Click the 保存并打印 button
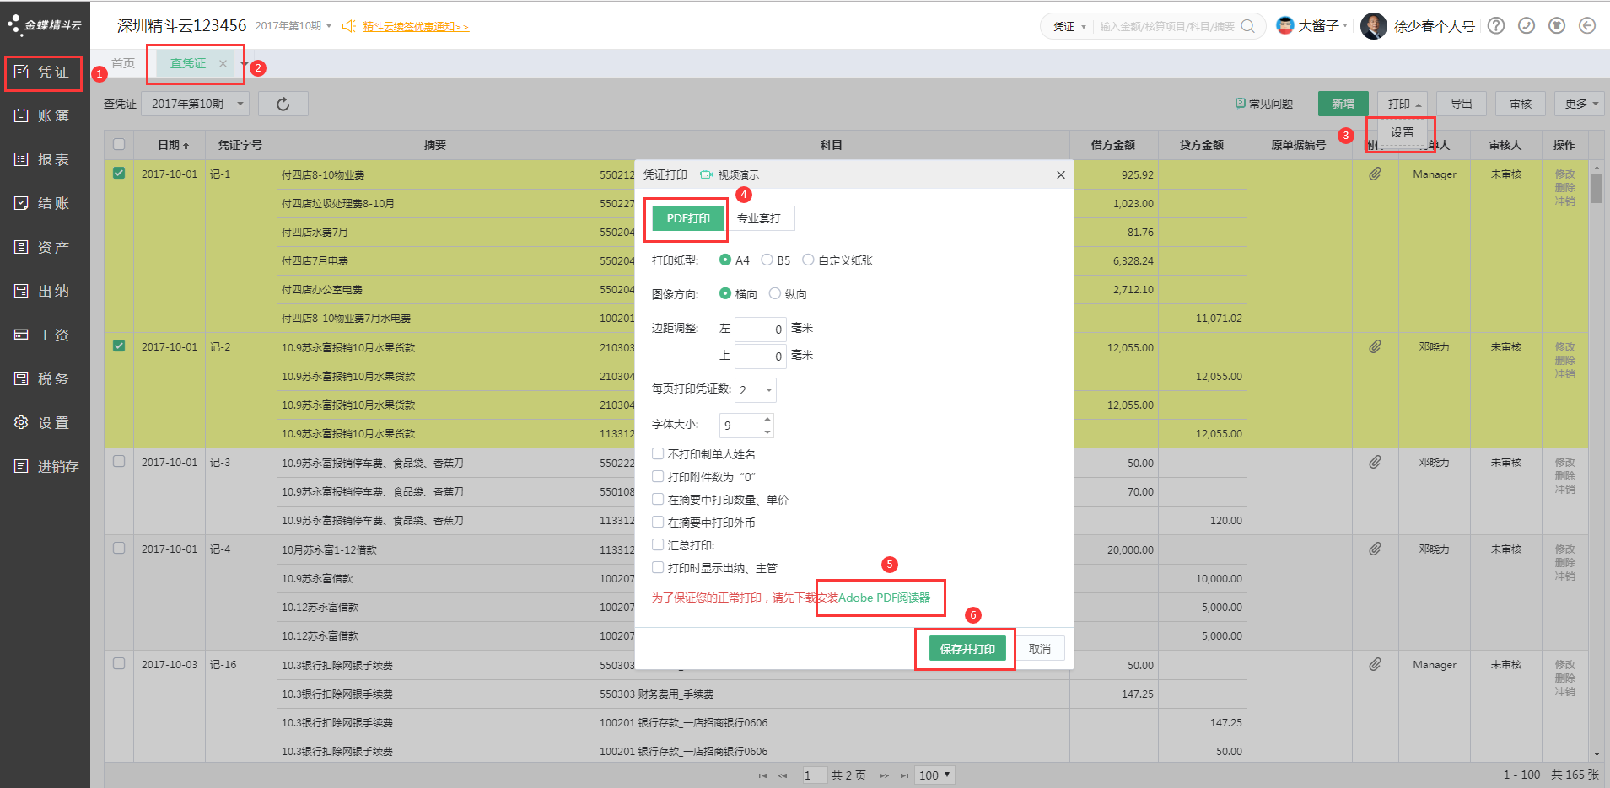 [x=967, y=648]
